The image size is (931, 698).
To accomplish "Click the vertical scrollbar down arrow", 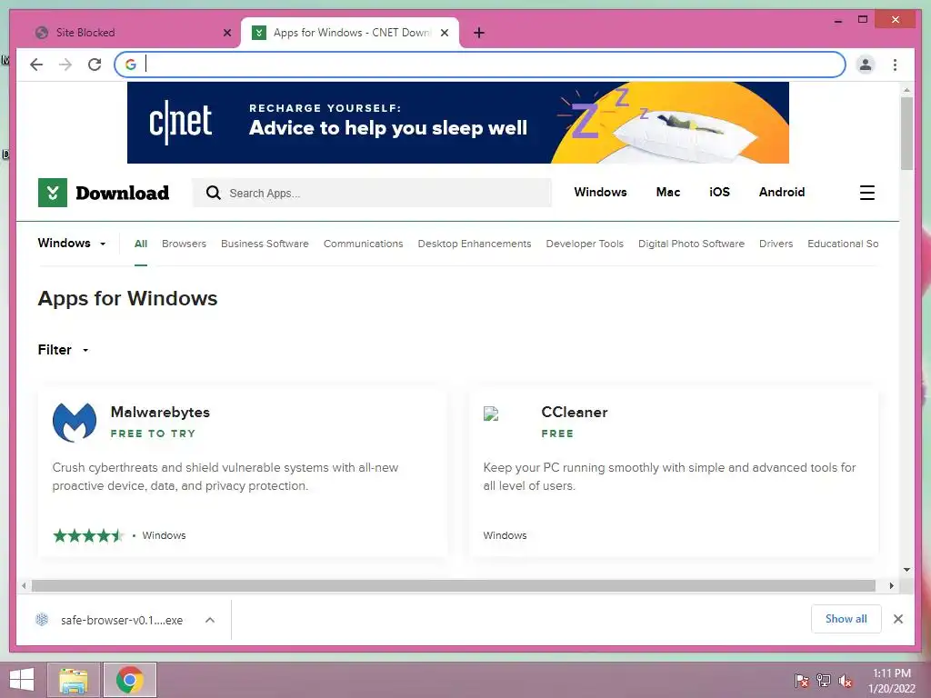I will pos(906,570).
